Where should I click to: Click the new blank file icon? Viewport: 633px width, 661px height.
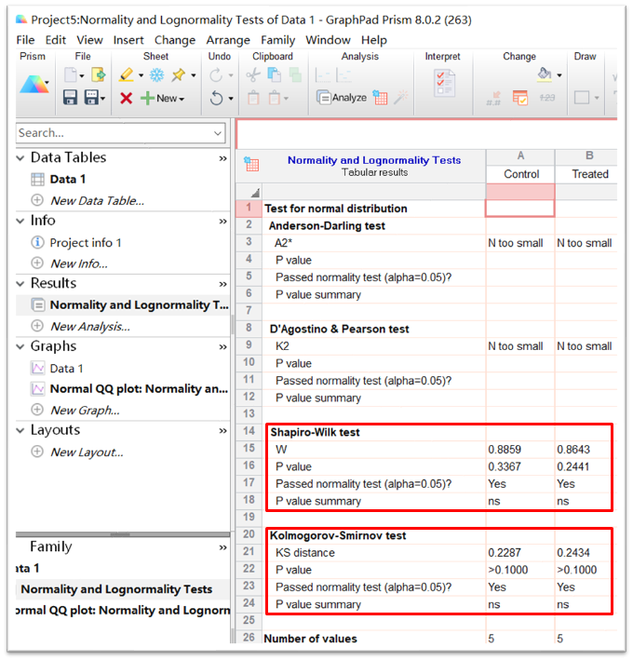[x=71, y=75]
